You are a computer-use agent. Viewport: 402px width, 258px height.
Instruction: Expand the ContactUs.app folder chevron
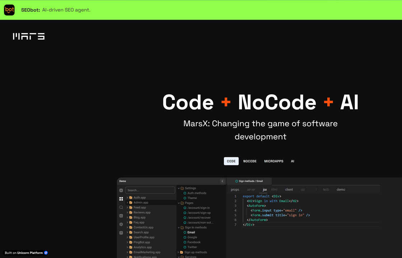tap(127, 227)
